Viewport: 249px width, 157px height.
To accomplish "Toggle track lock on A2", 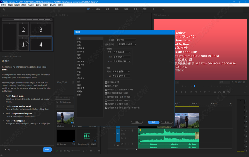I will (114, 145).
